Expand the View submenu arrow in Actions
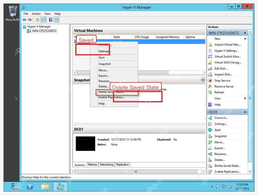 pos(245,99)
